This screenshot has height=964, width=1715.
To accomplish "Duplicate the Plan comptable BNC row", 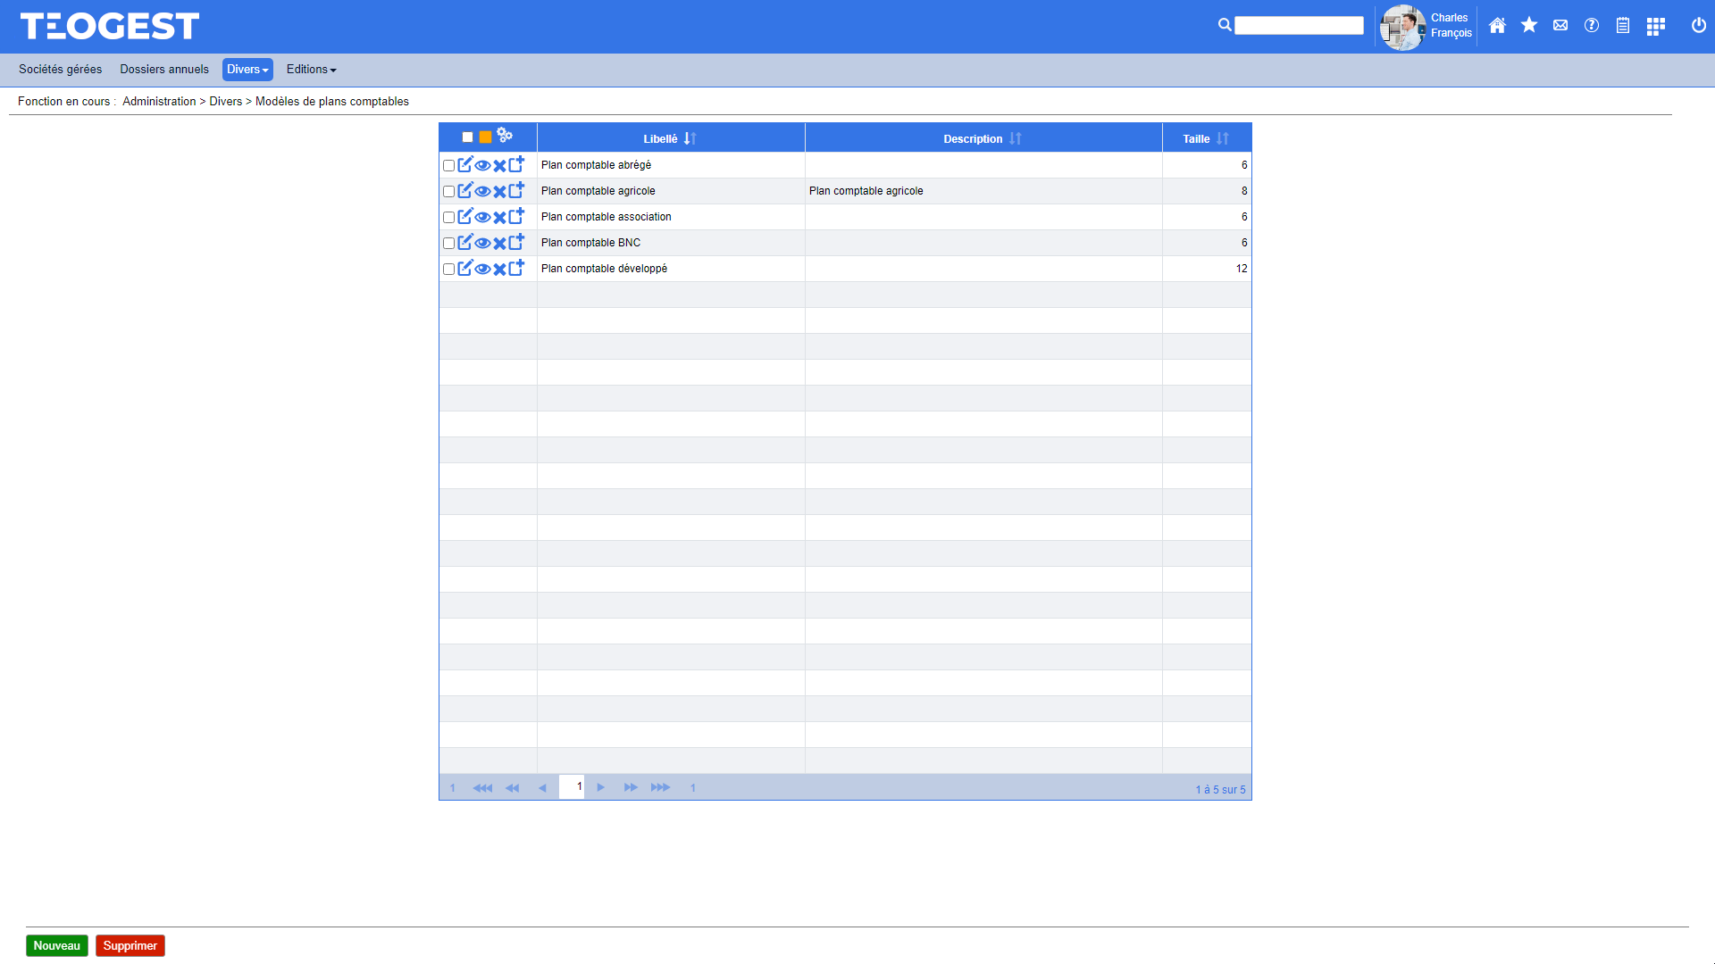I will [516, 242].
